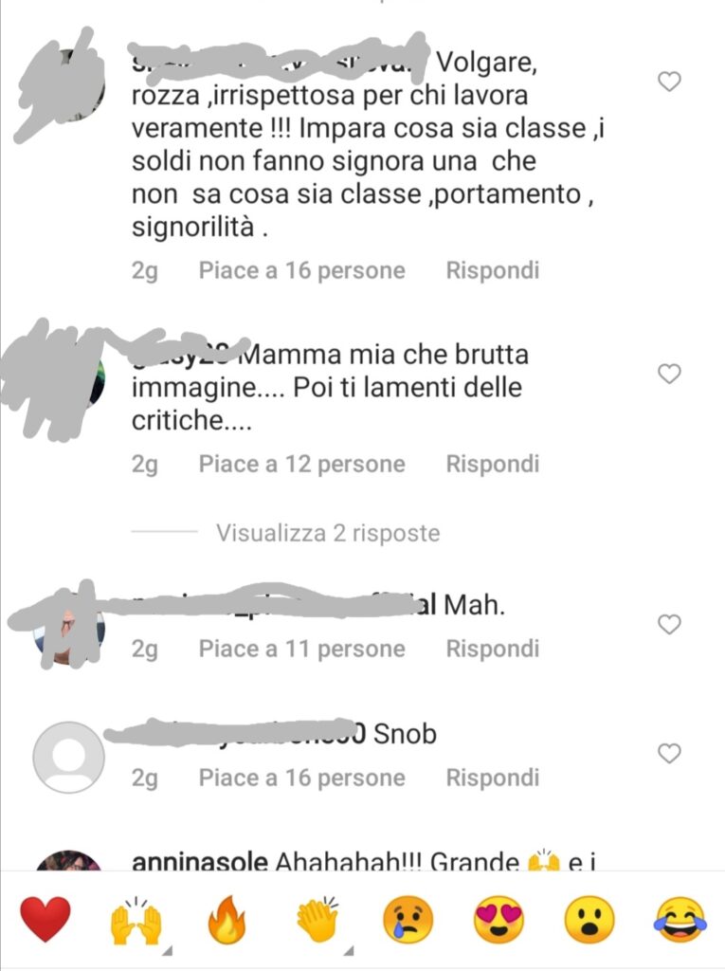The height and width of the screenshot is (971, 725).
Task: Send the crying face emoji
Action: coord(408,920)
